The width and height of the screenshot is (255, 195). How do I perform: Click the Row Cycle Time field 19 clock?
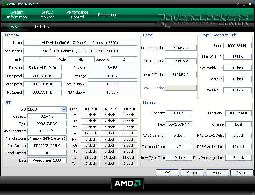(x=179, y=158)
